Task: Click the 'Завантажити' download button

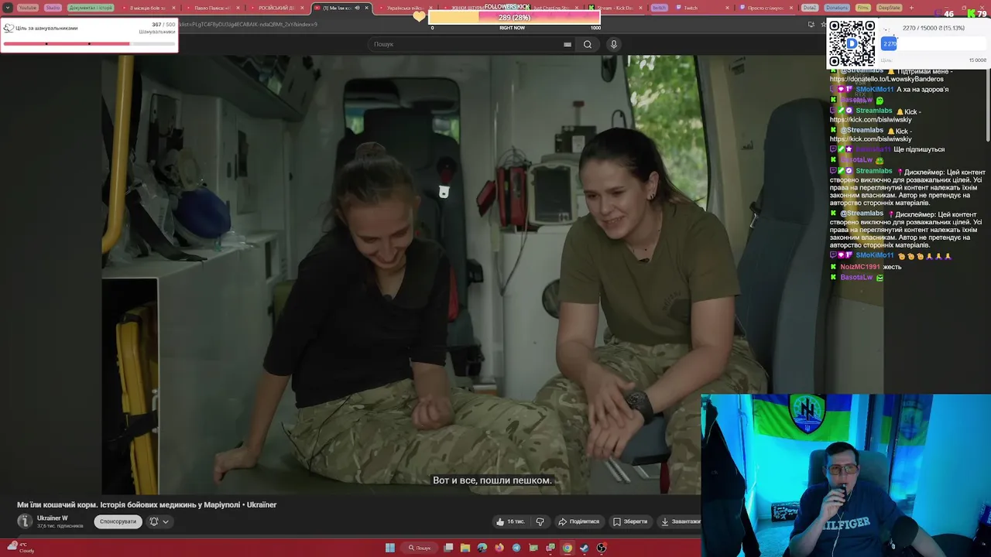Action: tap(679, 521)
